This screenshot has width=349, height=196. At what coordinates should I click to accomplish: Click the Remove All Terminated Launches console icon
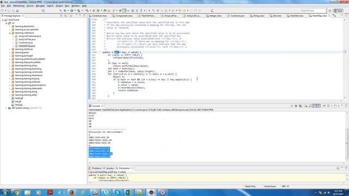(300, 106)
